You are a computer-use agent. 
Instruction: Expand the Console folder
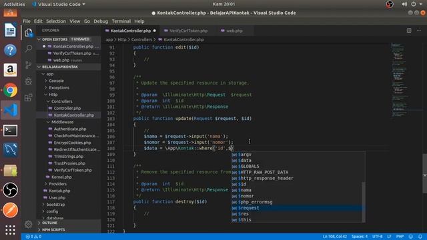click(46, 81)
